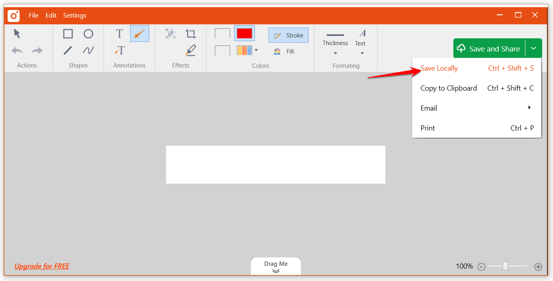Click the crop tool icon

tap(190, 34)
